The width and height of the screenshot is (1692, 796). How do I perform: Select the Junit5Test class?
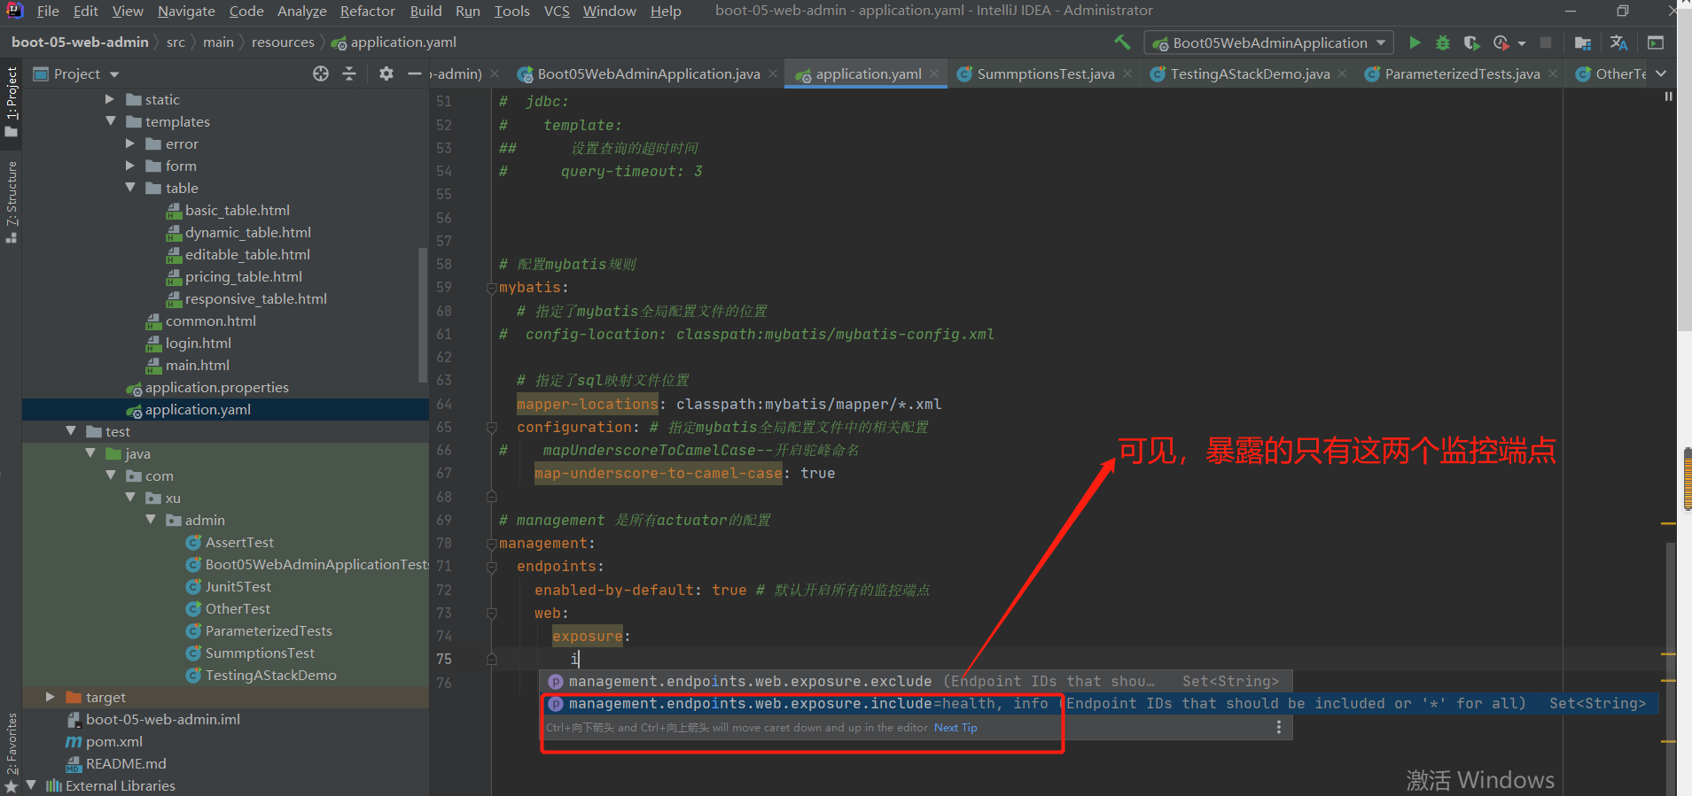tap(238, 586)
